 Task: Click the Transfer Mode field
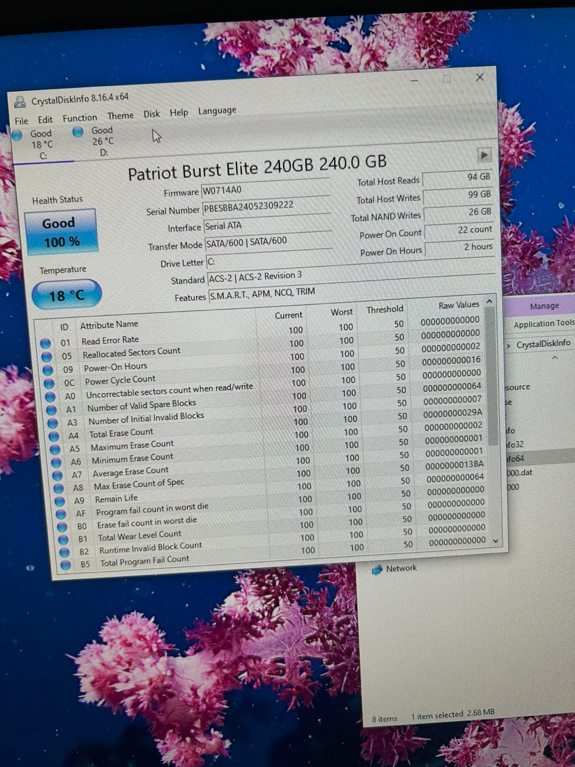click(269, 241)
